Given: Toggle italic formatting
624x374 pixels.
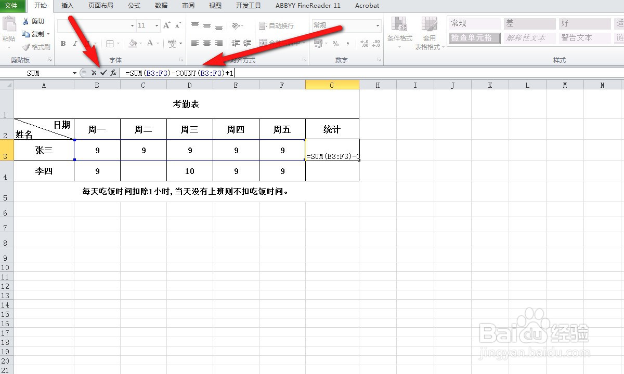Looking at the screenshot, I should [x=74, y=43].
